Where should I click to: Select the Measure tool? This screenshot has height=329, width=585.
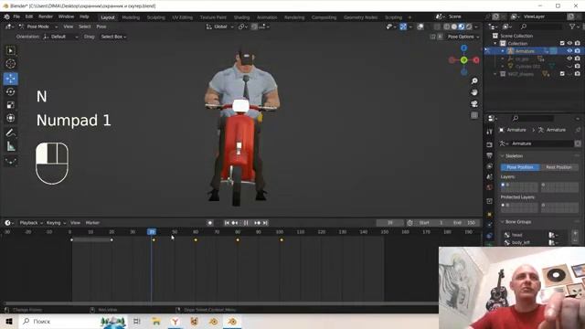10,146
